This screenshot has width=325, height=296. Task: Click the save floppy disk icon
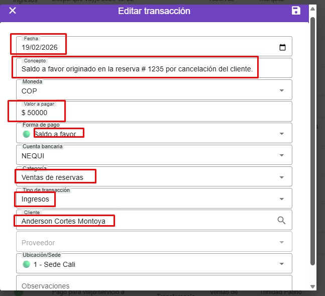(x=296, y=11)
